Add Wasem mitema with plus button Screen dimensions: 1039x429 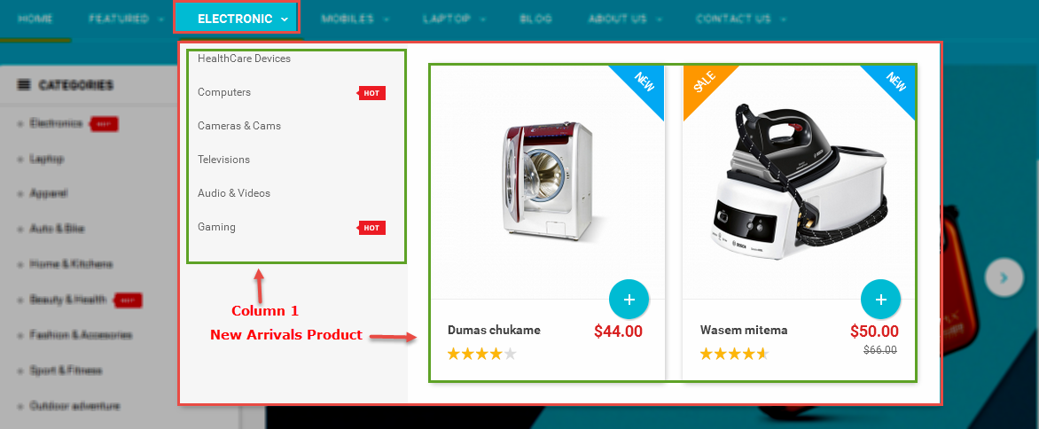(880, 300)
